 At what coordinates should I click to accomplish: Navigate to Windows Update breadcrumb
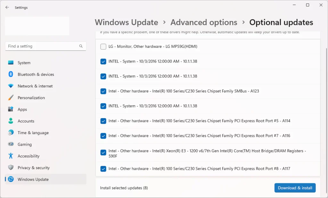click(x=126, y=22)
